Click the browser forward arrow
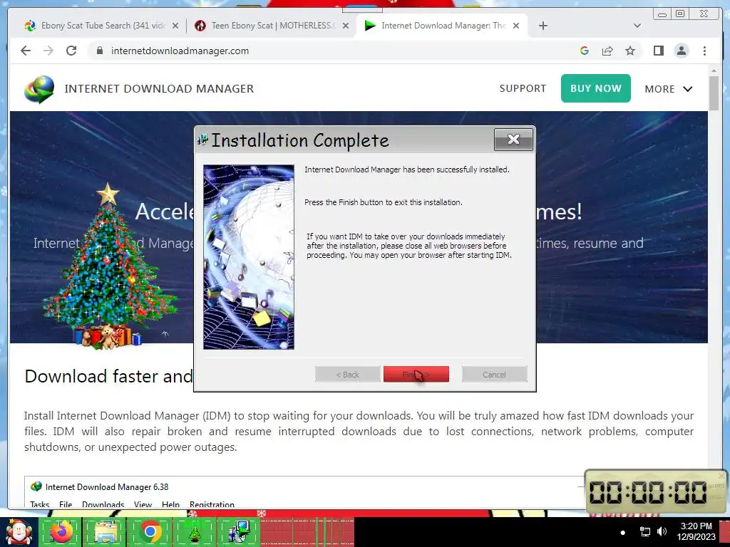This screenshot has height=547, width=730. (48, 51)
